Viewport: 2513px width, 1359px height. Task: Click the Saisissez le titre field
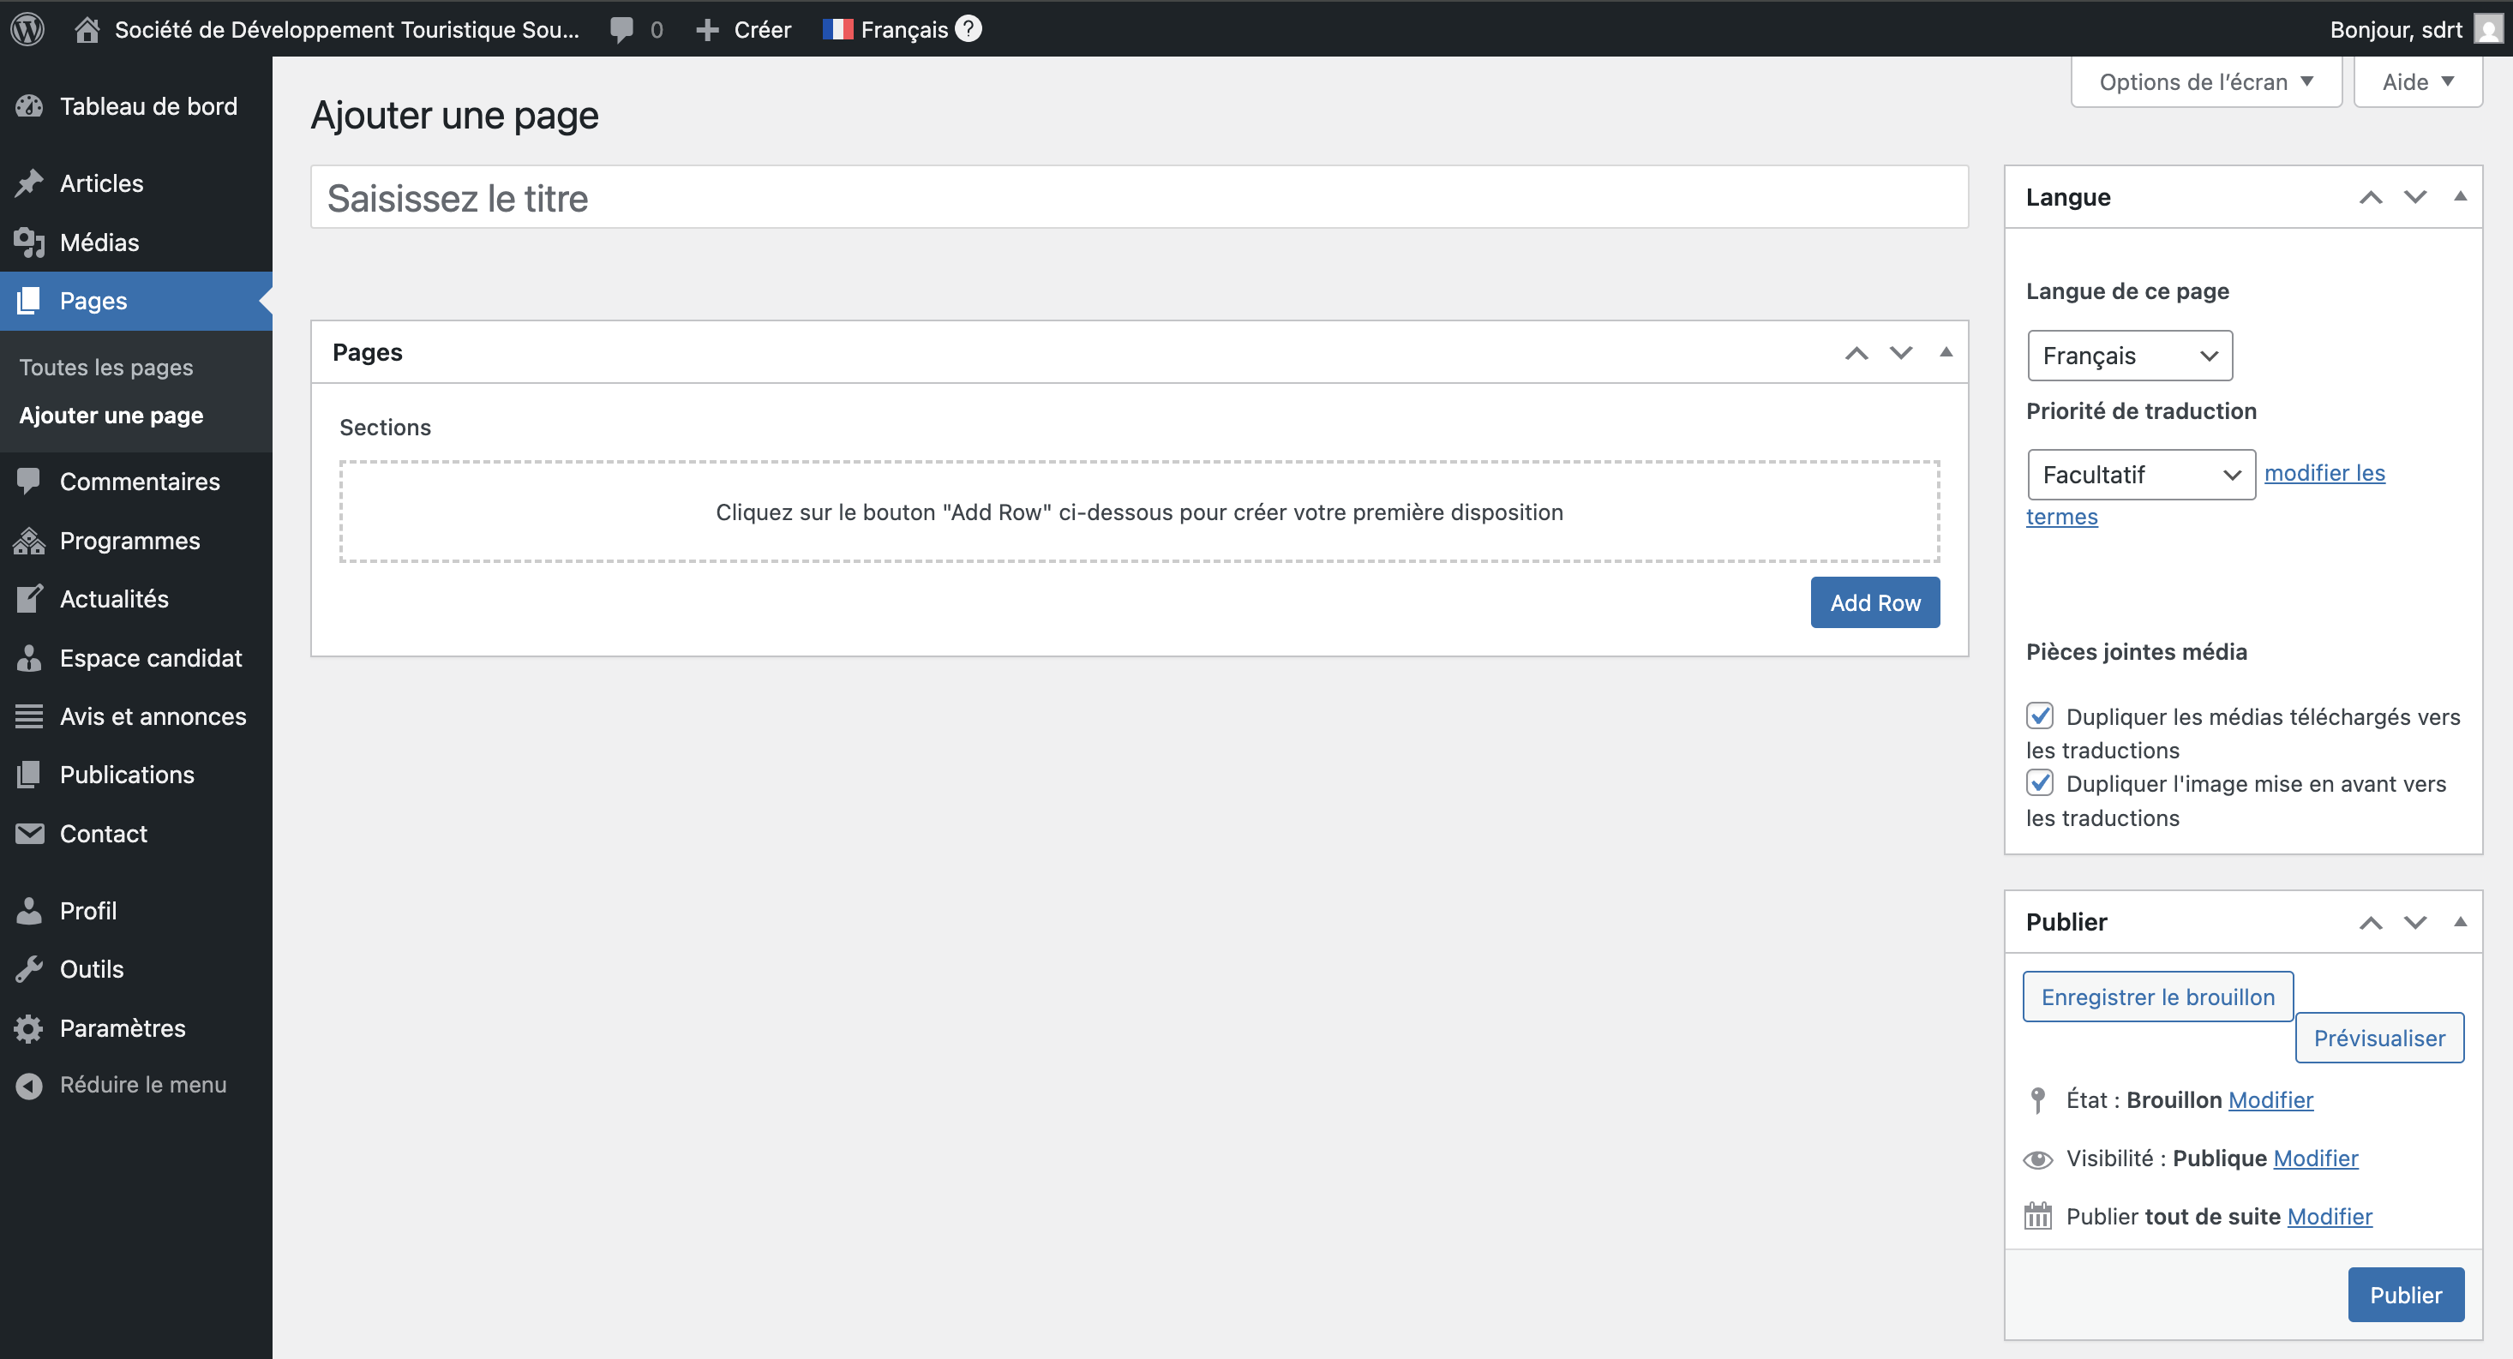coord(1138,198)
